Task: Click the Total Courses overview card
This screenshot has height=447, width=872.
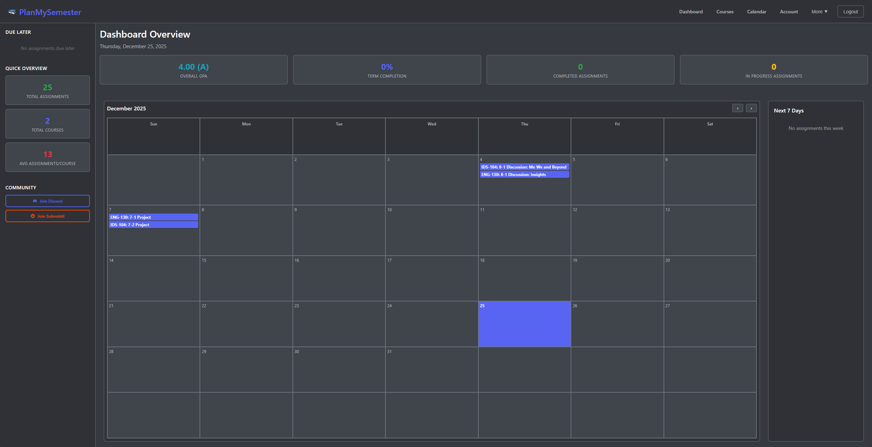Action: point(47,124)
